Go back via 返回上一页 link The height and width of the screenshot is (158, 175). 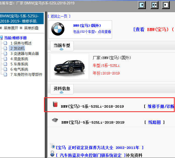click(59, 16)
